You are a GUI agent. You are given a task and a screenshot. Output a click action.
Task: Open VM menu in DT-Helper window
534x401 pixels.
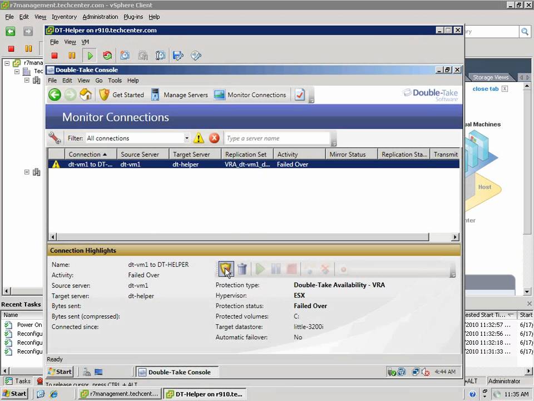85,42
